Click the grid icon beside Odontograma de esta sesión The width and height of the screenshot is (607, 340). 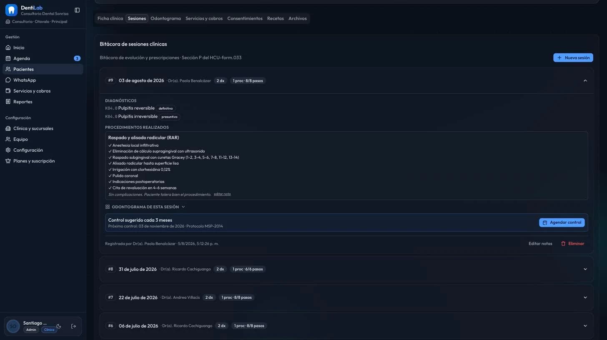coord(108,207)
